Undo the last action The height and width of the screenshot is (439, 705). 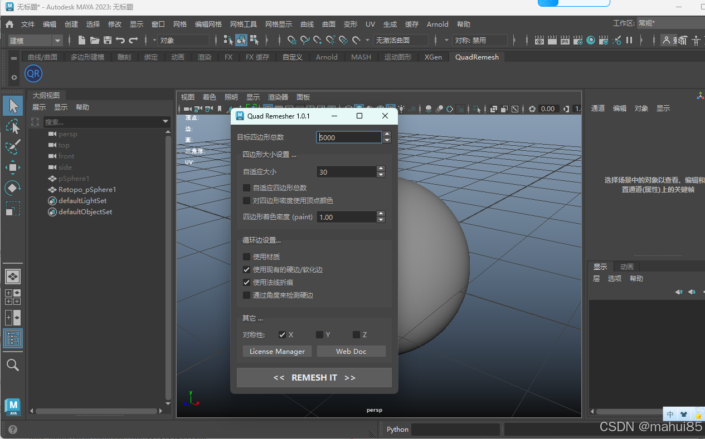click(120, 40)
